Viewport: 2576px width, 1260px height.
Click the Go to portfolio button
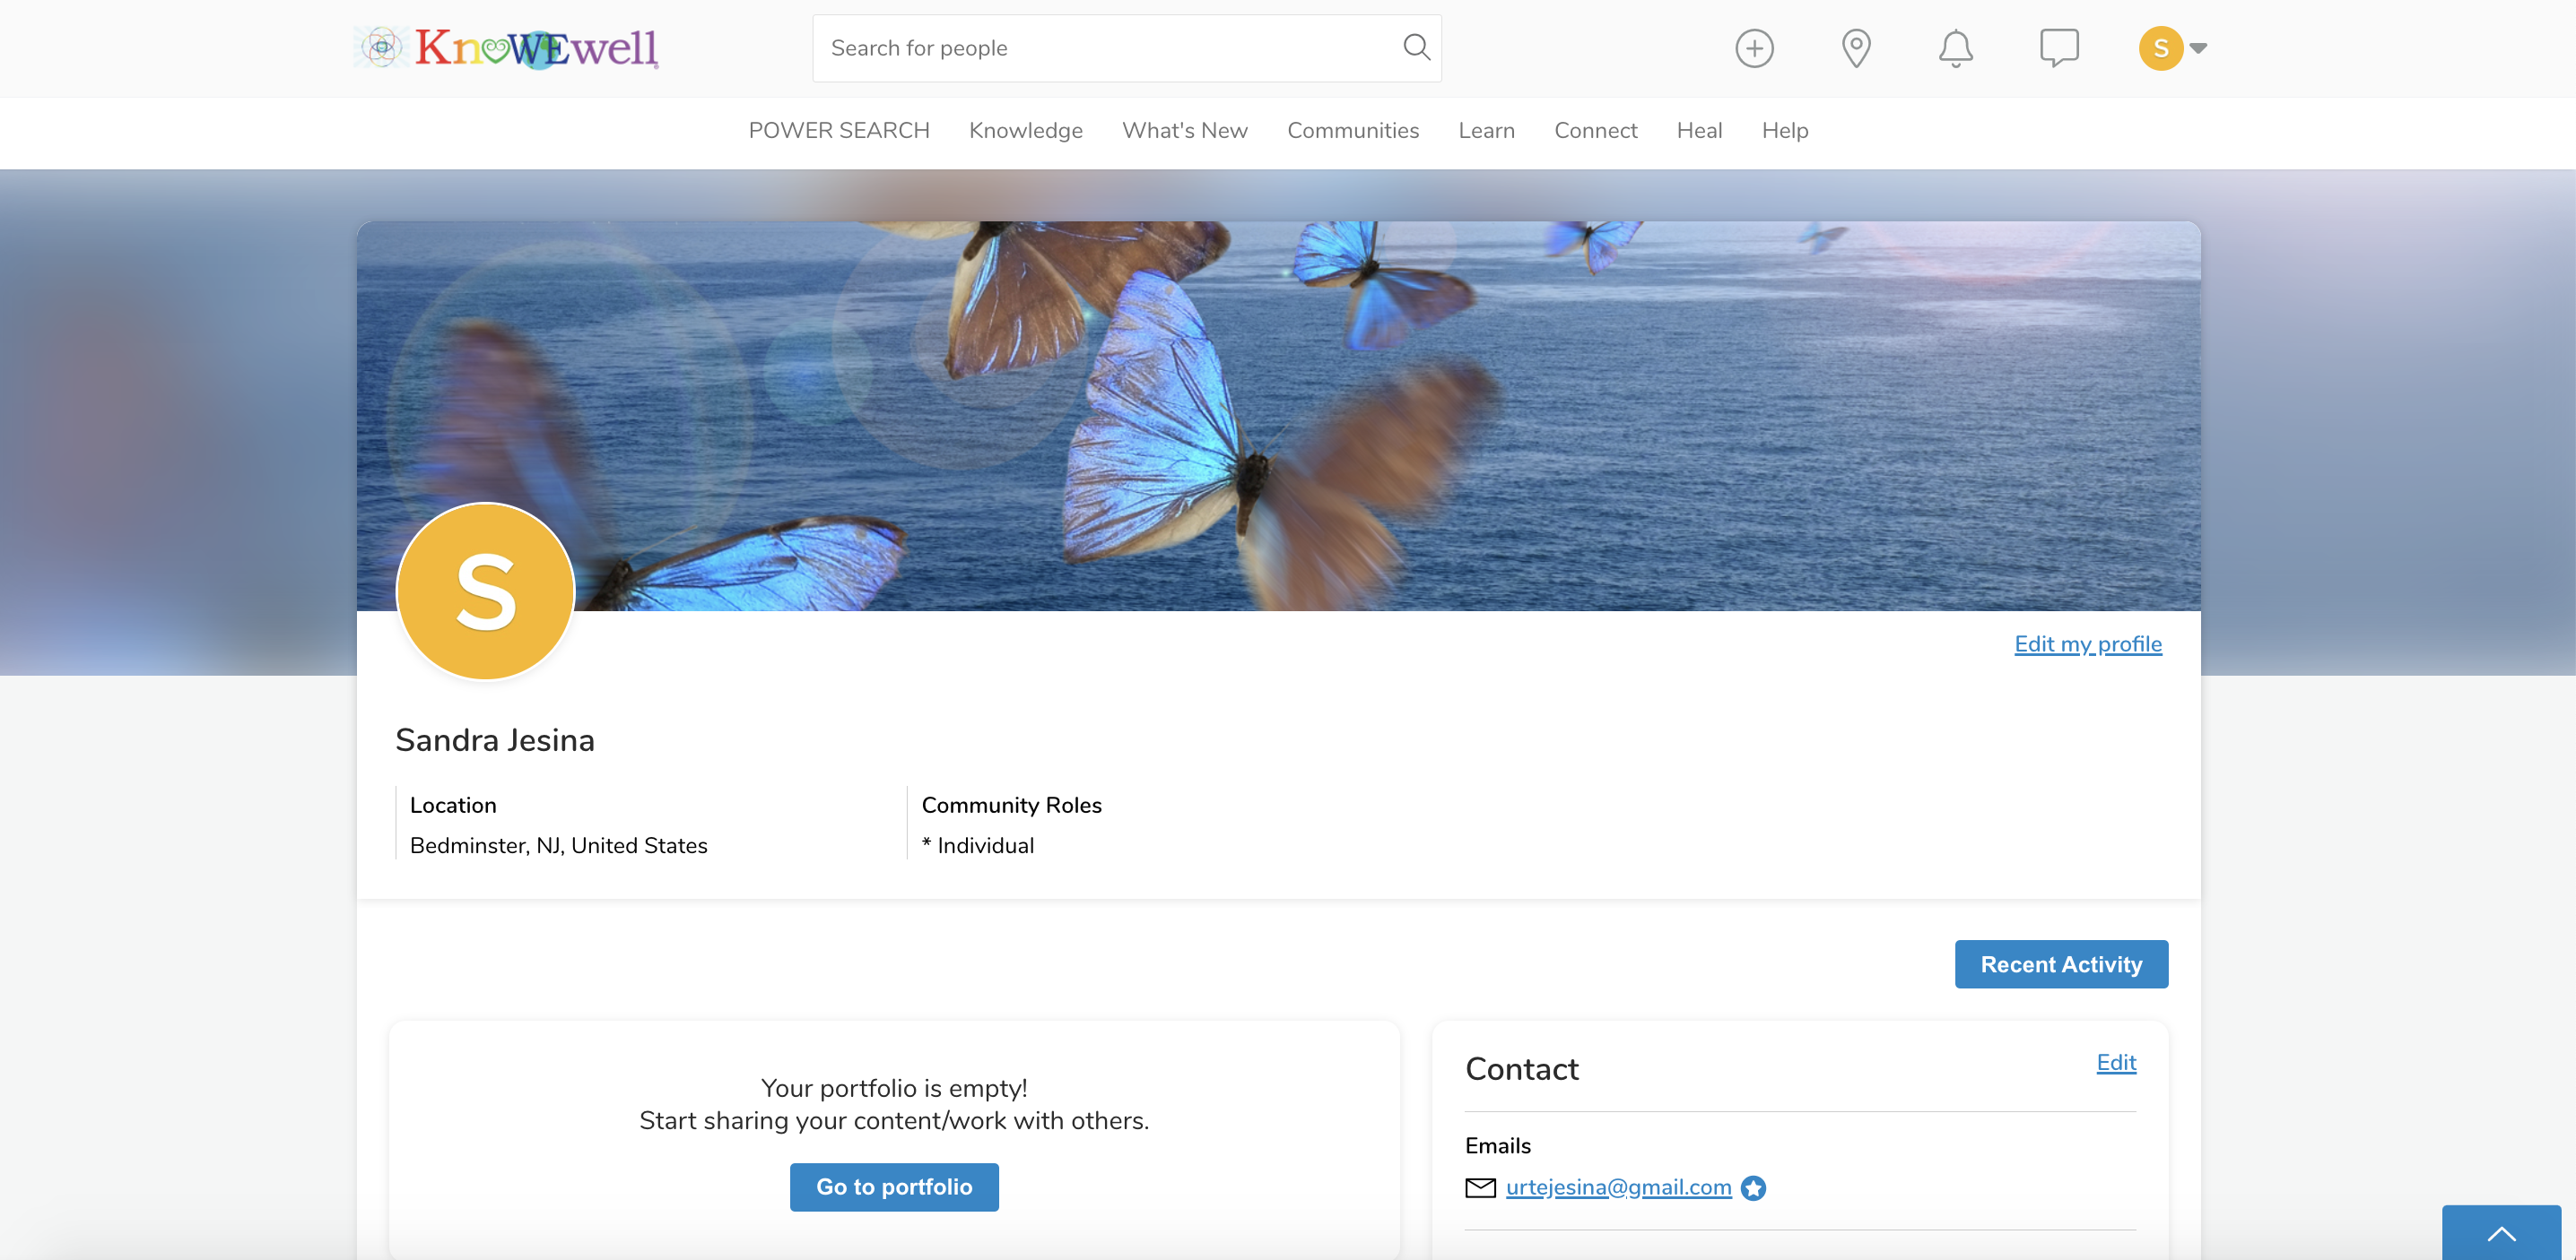[x=894, y=1187]
